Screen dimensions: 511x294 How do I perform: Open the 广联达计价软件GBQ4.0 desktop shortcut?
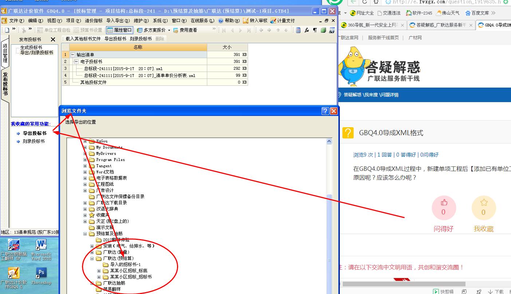13,278
